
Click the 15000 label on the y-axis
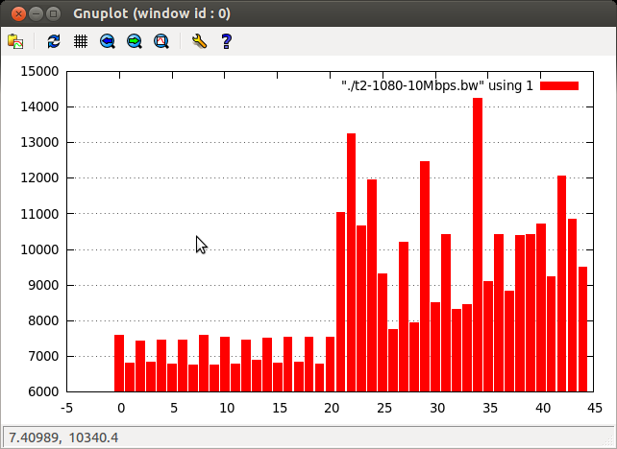(x=39, y=71)
